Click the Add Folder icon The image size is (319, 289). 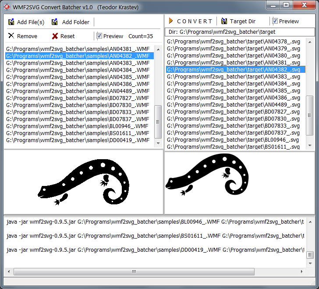[55, 22]
